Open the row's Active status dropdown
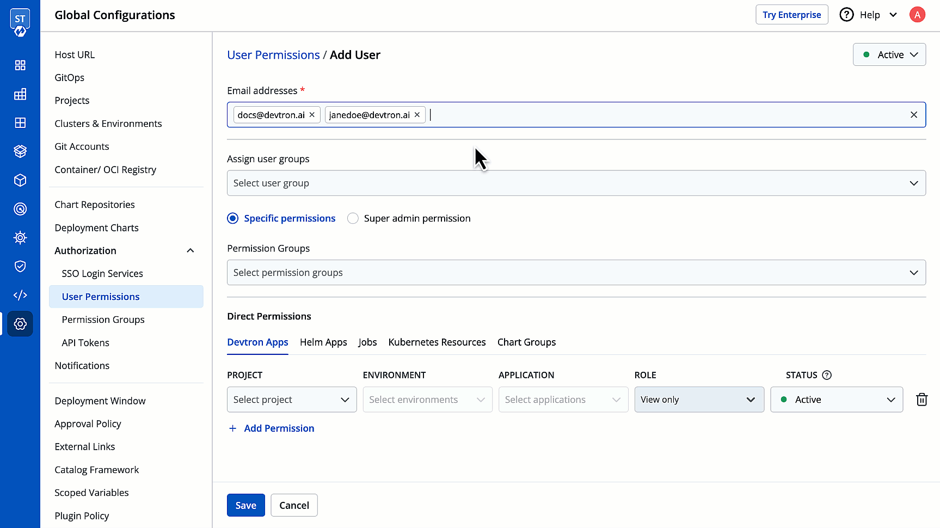Viewport: 940px width, 528px height. tap(837, 400)
